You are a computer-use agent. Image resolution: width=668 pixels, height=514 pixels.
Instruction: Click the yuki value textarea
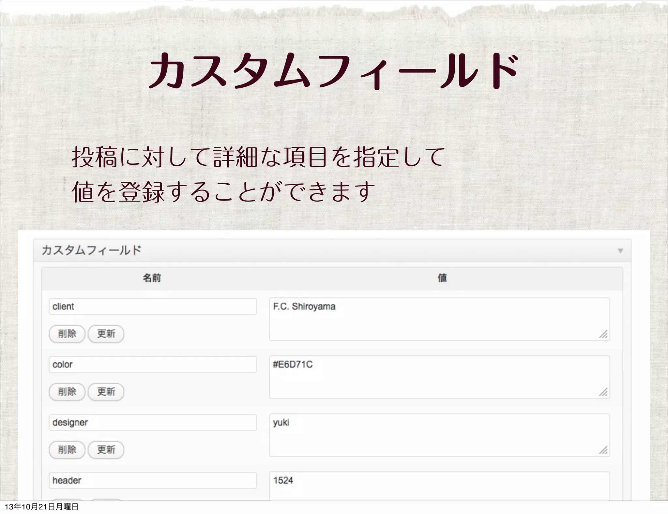pyautogui.click(x=439, y=435)
